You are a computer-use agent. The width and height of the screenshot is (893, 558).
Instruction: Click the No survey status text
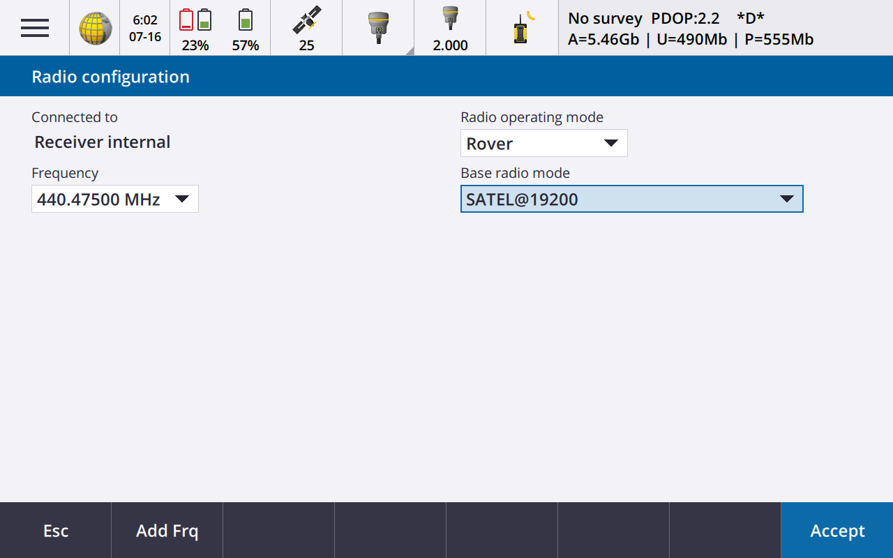click(604, 19)
